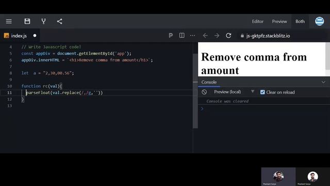The width and height of the screenshot is (330, 186).
Task: Click the editor vertical scrollbar
Action: (195, 91)
